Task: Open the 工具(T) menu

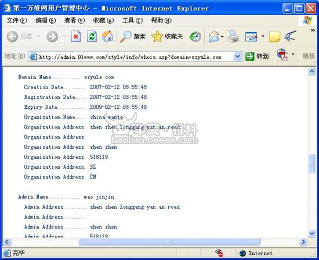Action: pos(132,20)
